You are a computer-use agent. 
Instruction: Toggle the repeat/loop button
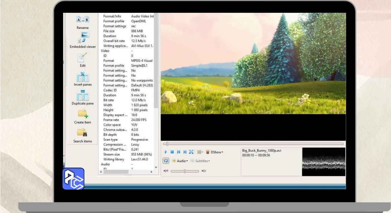166,161
